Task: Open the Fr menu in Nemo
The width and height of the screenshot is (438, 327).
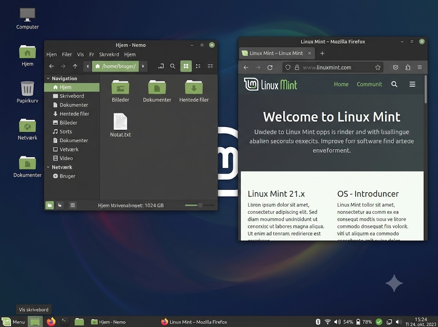Action: (x=92, y=54)
